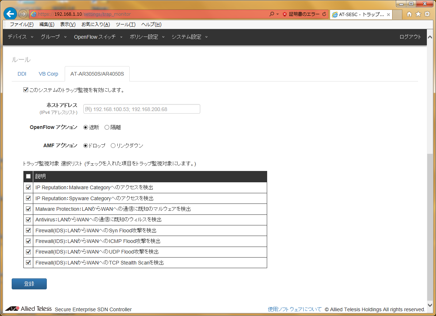Click the Allied Telesis logo

pos(29,308)
